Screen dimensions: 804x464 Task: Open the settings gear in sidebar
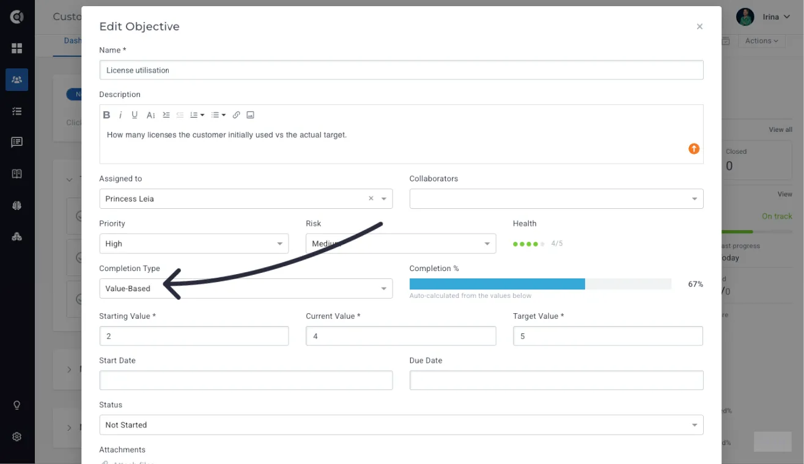tap(17, 437)
